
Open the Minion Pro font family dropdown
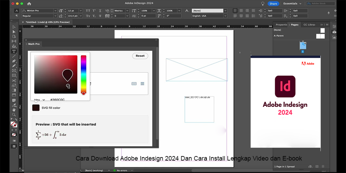pyautogui.click(x=55, y=11)
